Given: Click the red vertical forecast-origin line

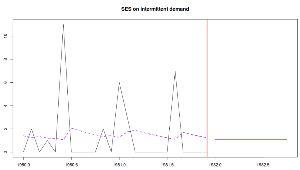Looking at the screenshot, I should point(207,88).
